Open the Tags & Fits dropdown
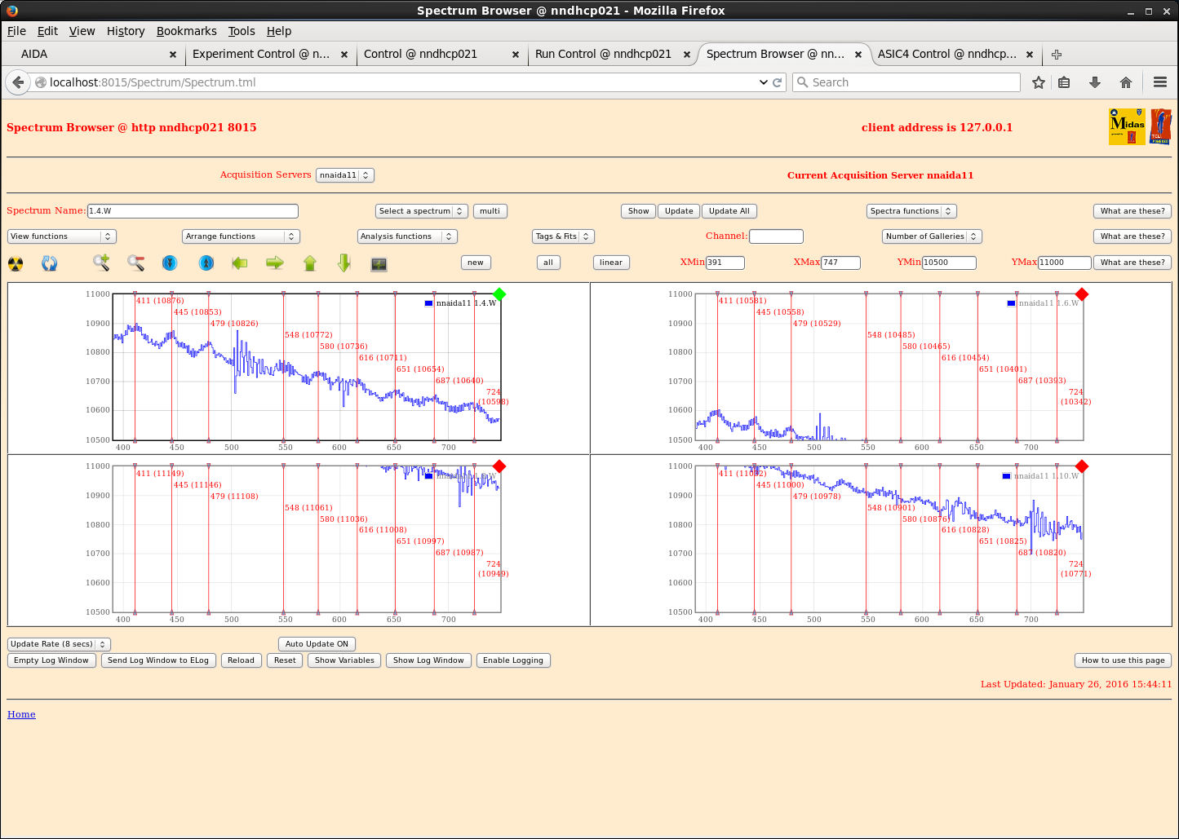The width and height of the screenshot is (1179, 839). point(563,236)
